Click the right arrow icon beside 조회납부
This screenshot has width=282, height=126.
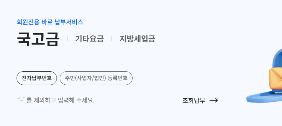[214, 100]
